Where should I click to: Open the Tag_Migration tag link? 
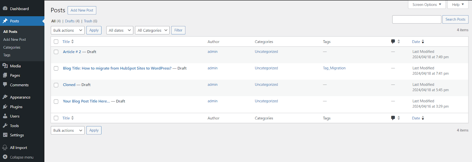334,68
